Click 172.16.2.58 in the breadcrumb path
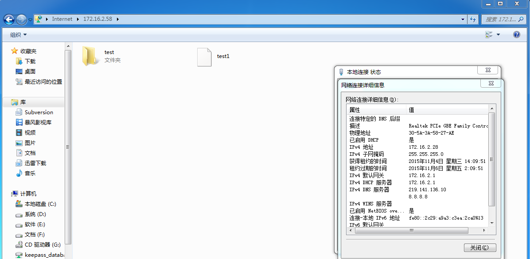The height and width of the screenshot is (259, 530). point(97,19)
